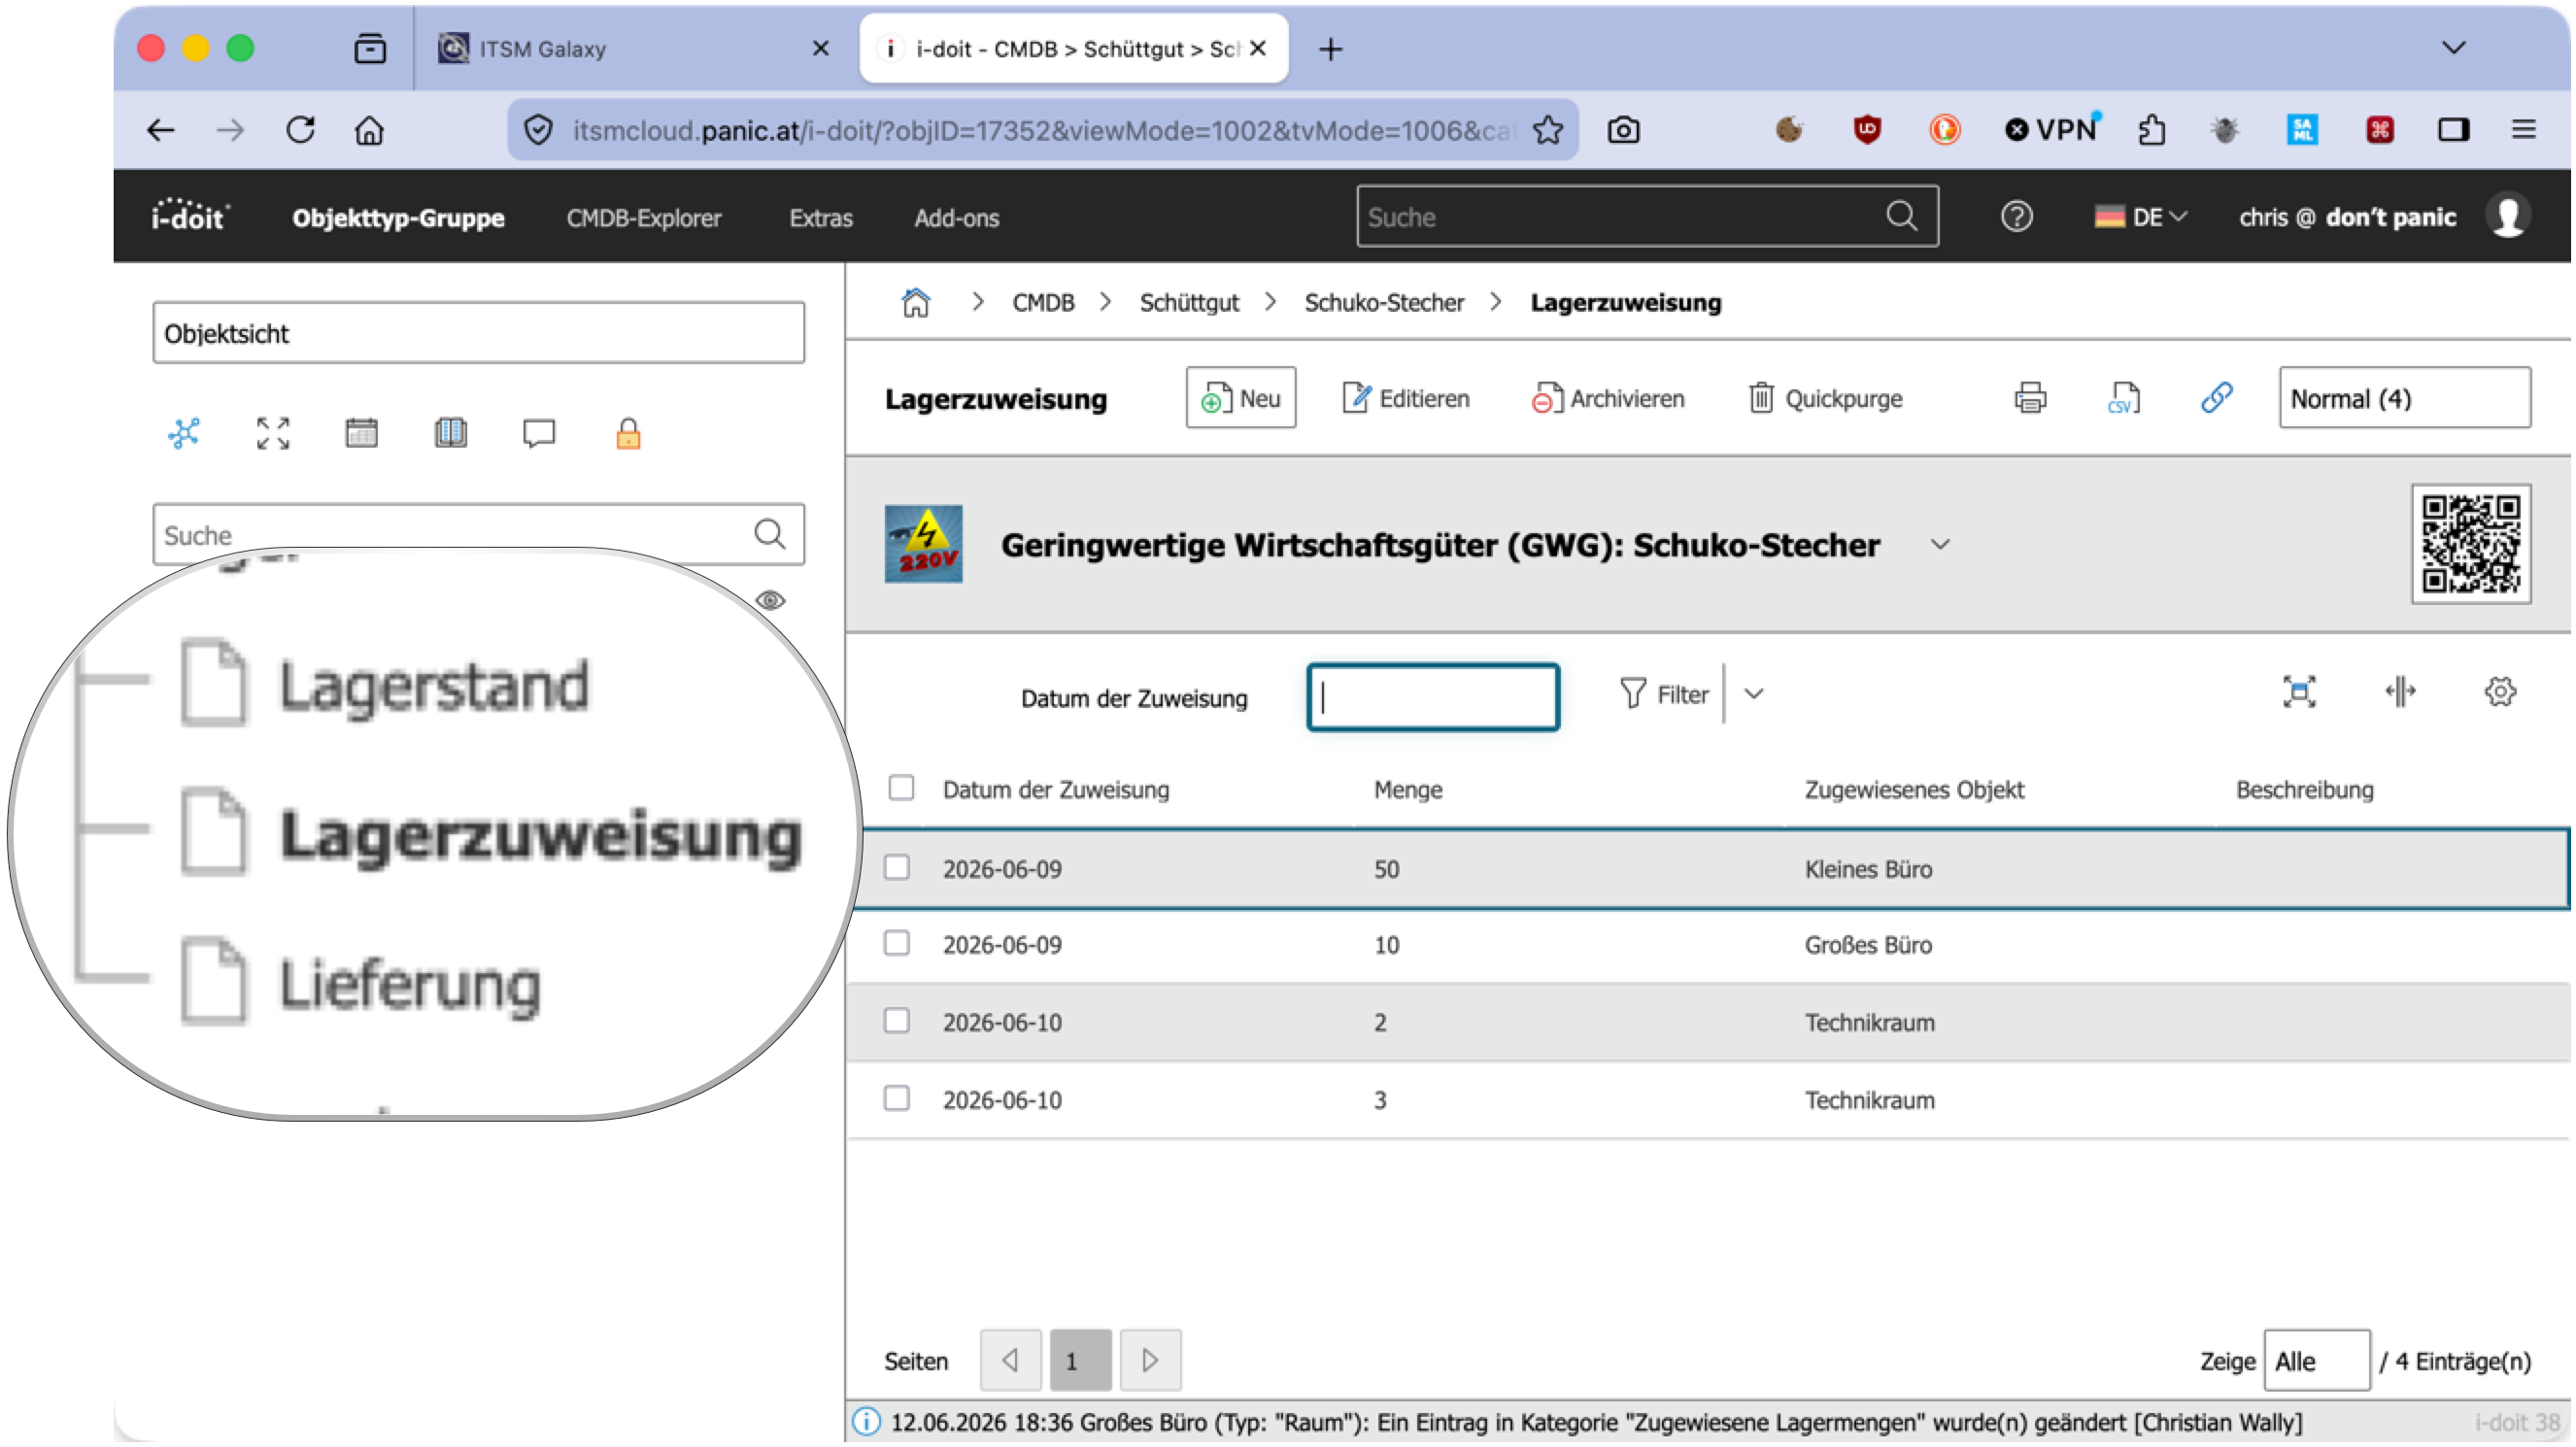Open the Filter options dropdown arrow
The height and width of the screenshot is (1447, 2576).
click(x=1753, y=694)
